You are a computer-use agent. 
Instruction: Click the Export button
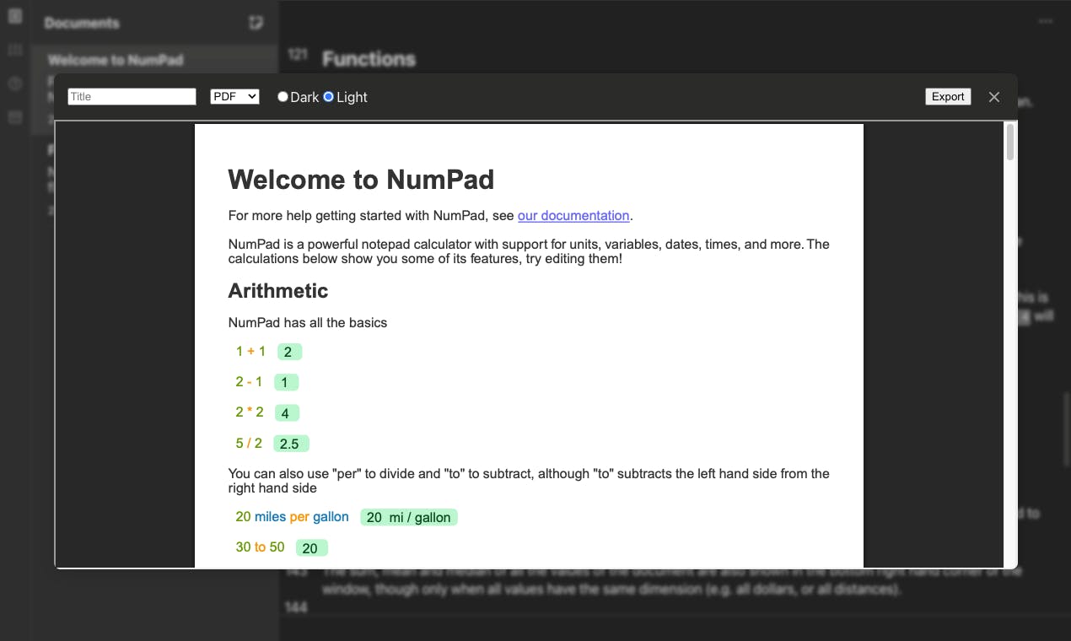click(948, 97)
